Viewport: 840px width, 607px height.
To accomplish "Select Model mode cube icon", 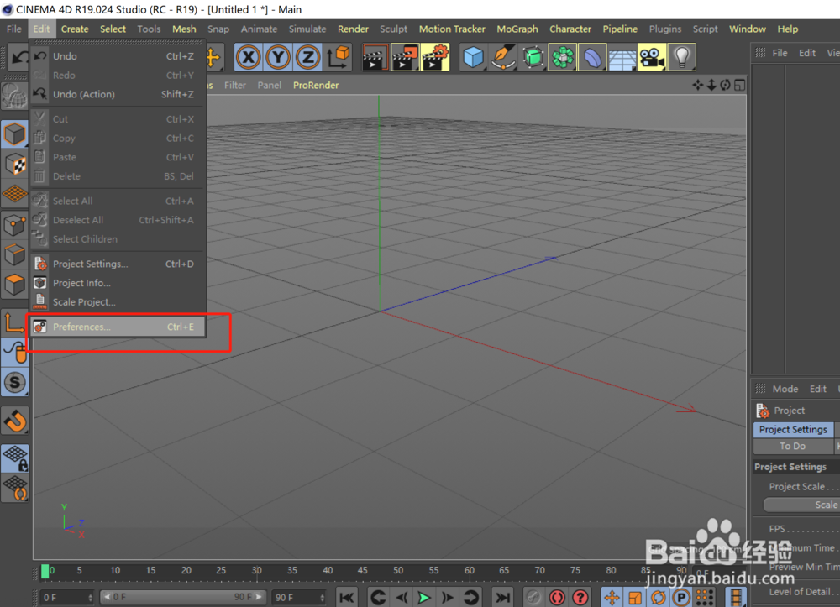I will [x=14, y=133].
